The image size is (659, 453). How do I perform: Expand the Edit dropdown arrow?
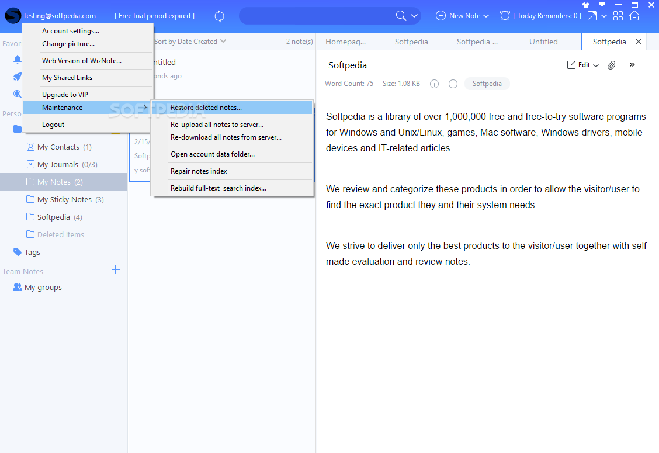click(x=596, y=65)
